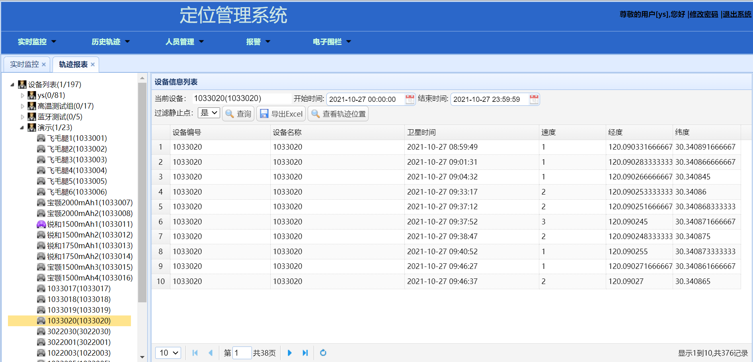Open the start time calendar picker
Screen dimensions: 753x362
pyautogui.click(x=410, y=99)
